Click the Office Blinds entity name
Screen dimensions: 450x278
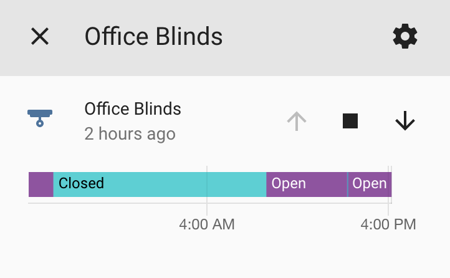(x=133, y=108)
